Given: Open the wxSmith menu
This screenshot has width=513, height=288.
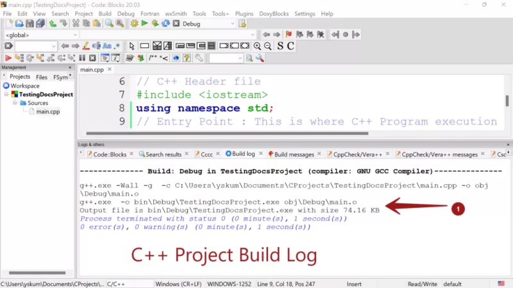Looking at the screenshot, I should click(176, 13).
